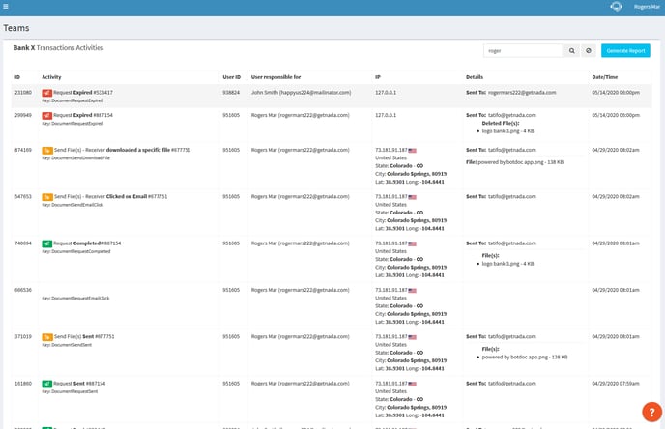Click the clear search filter icon
This screenshot has height=429, width=665.
tap(588, 50)
